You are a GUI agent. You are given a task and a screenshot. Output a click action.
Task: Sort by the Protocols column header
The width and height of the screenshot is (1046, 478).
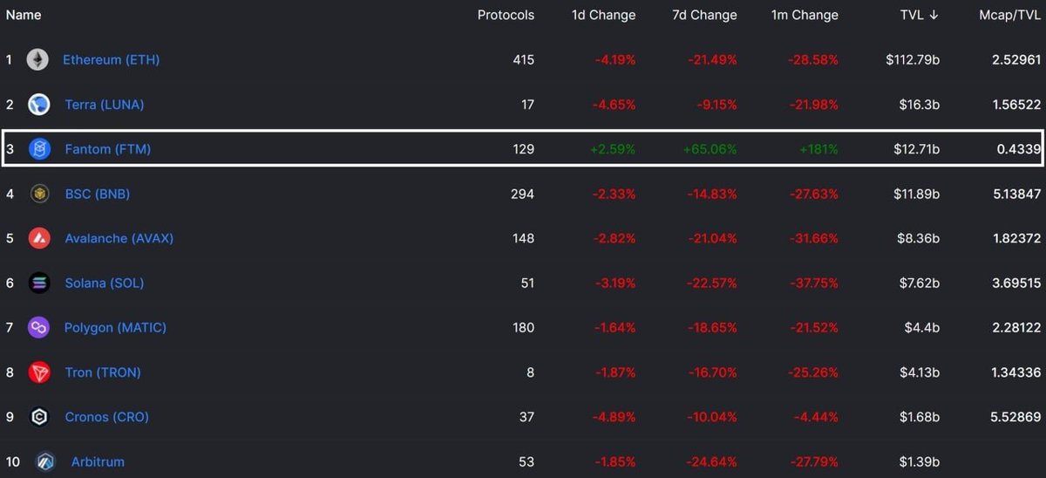[x=506, y=15]
